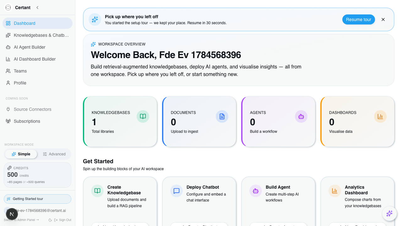Open the floating AI assistant sparkle button

point(389,213)
